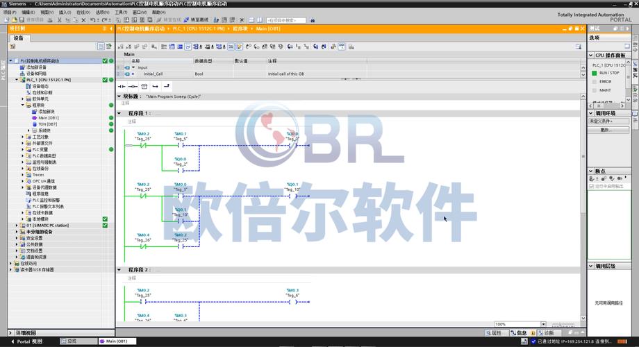Open the 项目(P) menu
639x347 pixels.
tap(10, 12)
